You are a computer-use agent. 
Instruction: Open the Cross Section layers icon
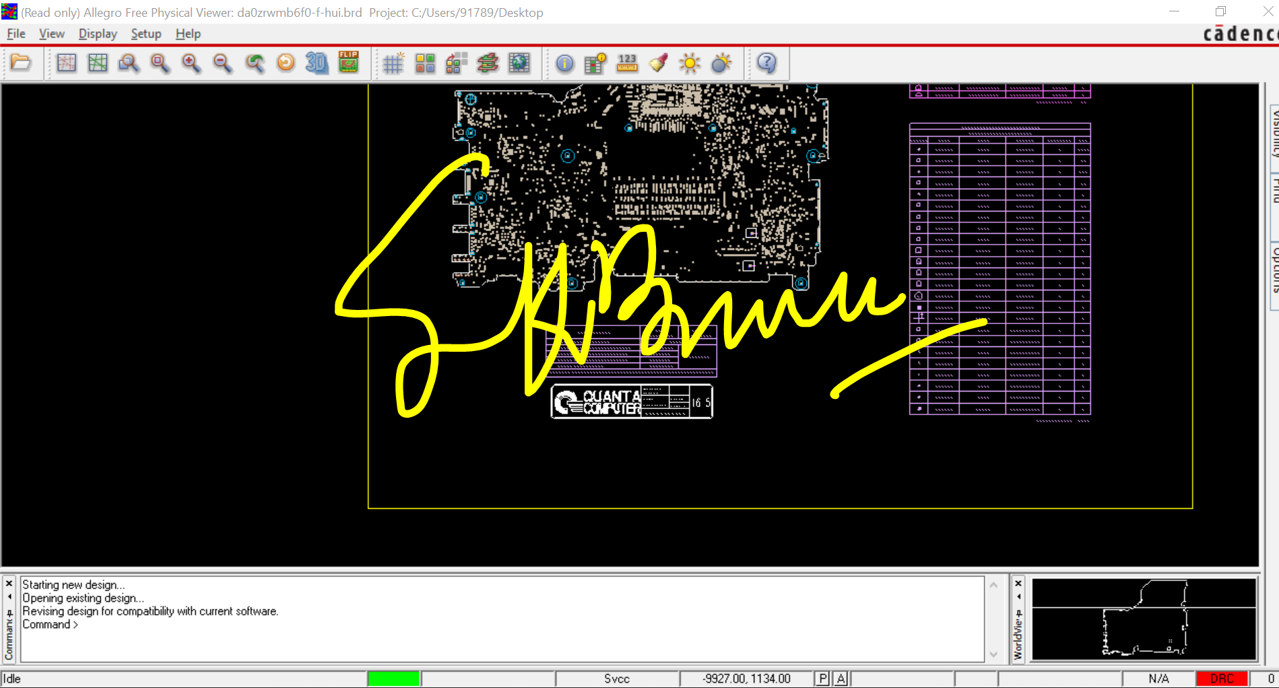coord(488,63)
